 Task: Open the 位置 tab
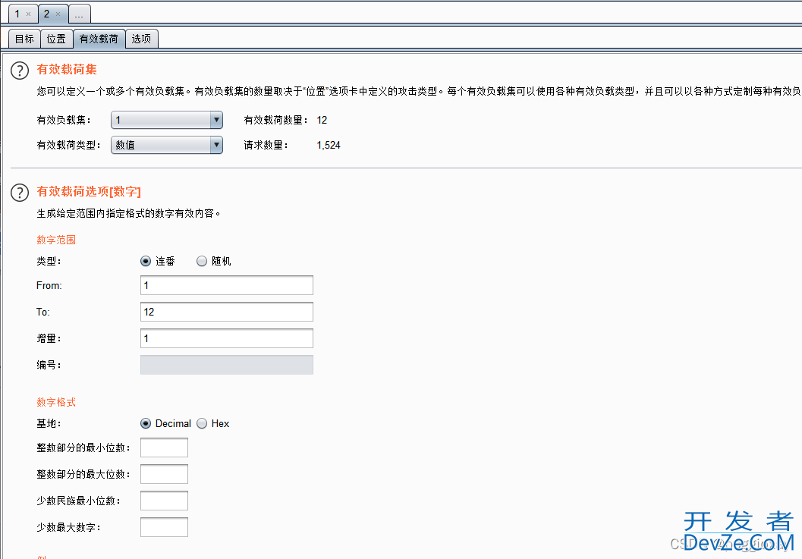click(56, 39)
